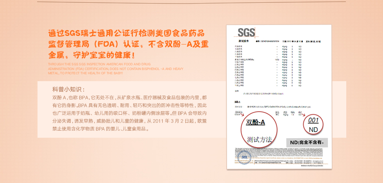
Task: Click the SGS logo on the test report
Action: click(246, 32)
